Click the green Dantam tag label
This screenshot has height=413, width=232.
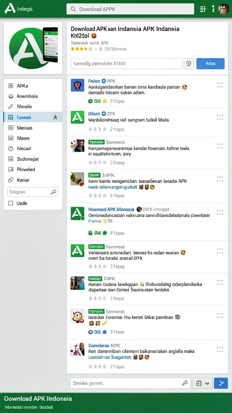click(x=97, y=247)
